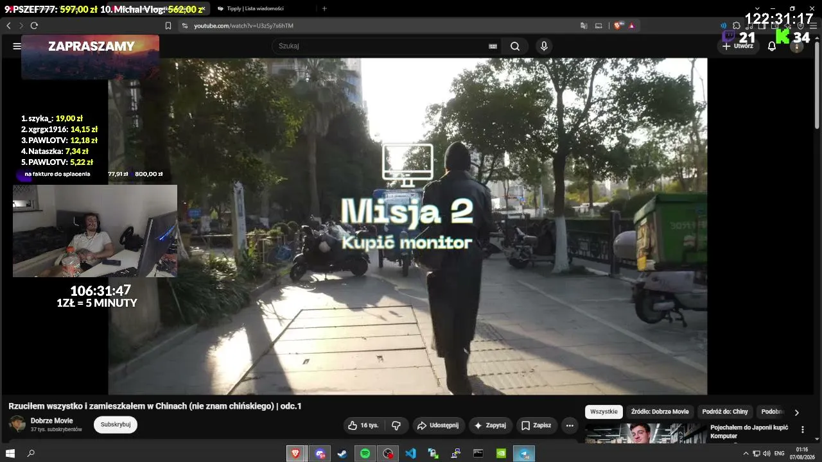Open a new browser tab
The height and width of the screenshot is (462, 822).
[324, 8]
